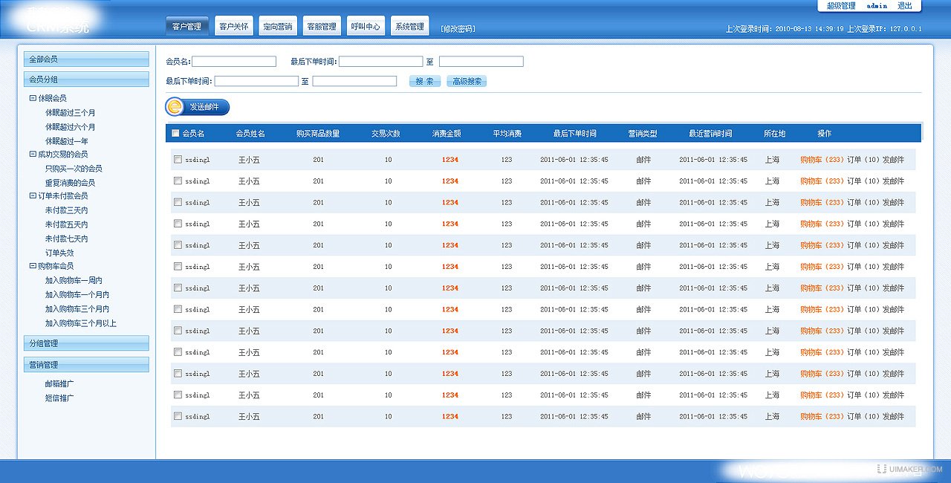Click the date field left of 搜索 button

[354, 81]
